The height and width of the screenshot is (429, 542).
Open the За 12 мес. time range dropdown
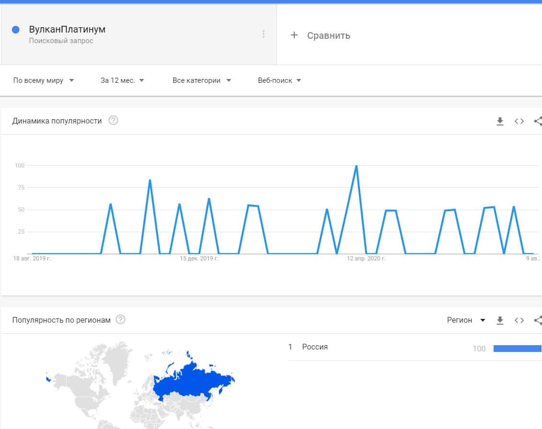[x=122, y=80]
